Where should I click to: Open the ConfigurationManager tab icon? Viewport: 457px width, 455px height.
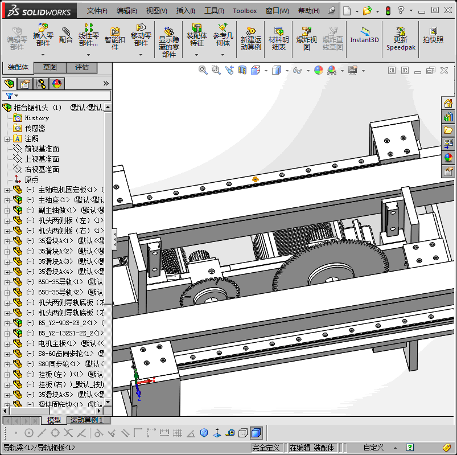tap(41, 84)
